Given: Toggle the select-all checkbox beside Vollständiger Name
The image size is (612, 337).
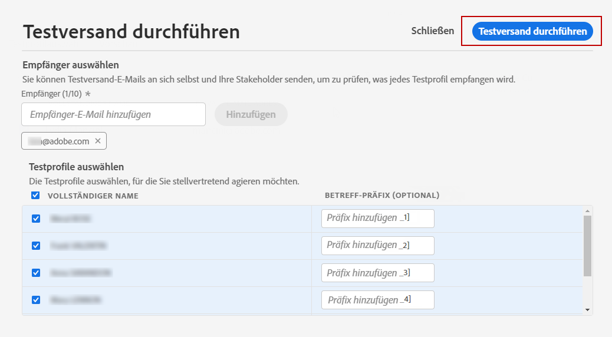Looking at the screenshot, I should 35,196.
